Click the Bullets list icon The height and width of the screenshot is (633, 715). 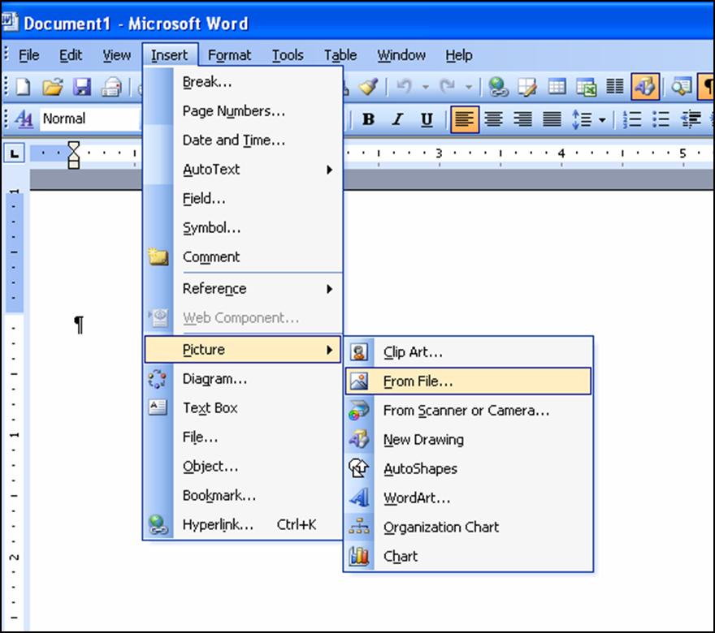(x=661, y=119)
